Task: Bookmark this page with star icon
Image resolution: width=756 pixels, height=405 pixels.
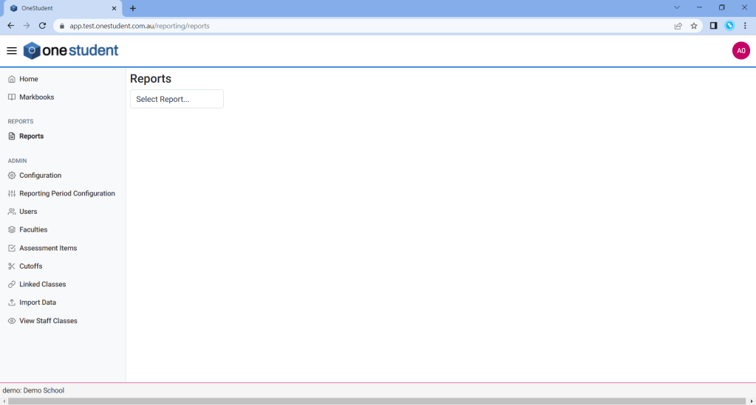Action: tap(694, 26)
